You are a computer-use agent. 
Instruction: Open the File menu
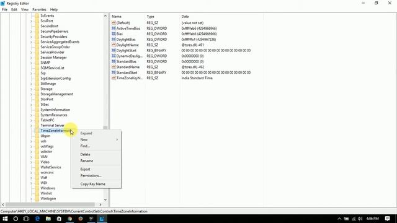tap(4, 10)
